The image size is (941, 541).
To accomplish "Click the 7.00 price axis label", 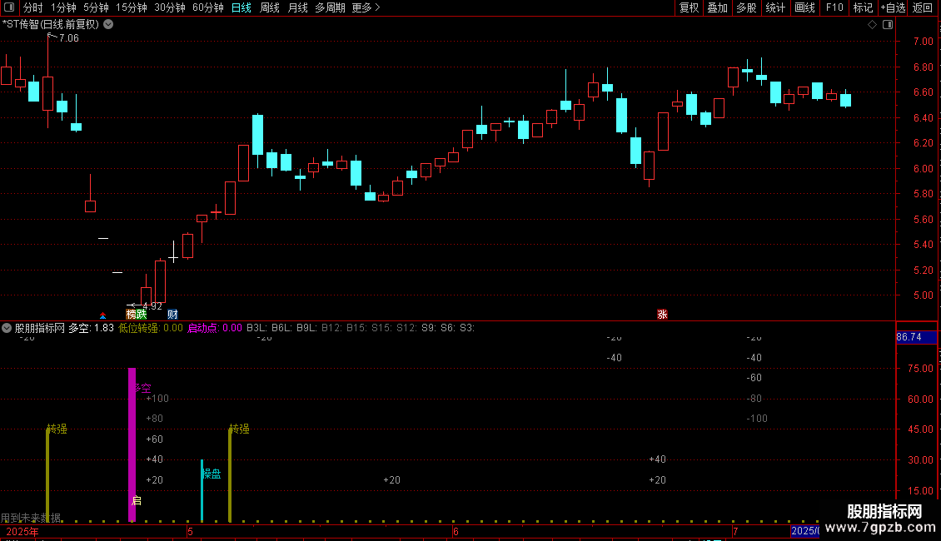I will point(923,42).
